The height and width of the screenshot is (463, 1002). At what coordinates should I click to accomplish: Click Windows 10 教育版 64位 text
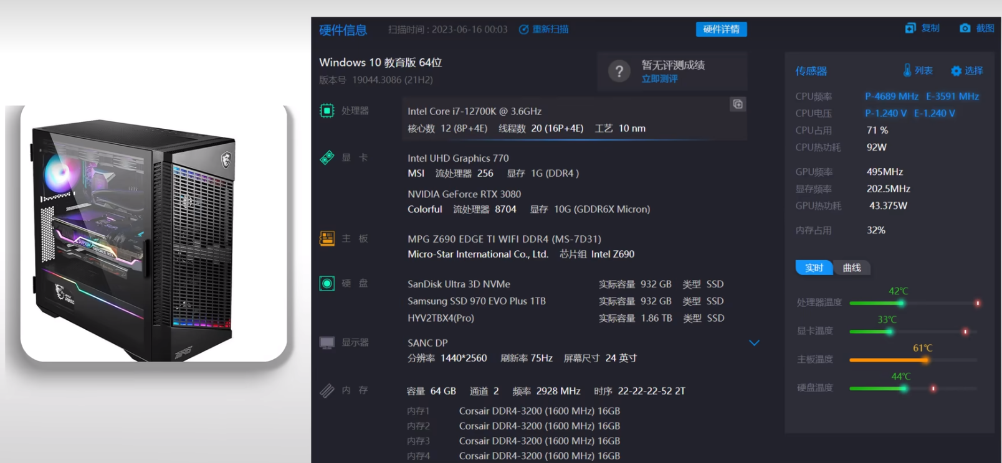click(380, 62)
